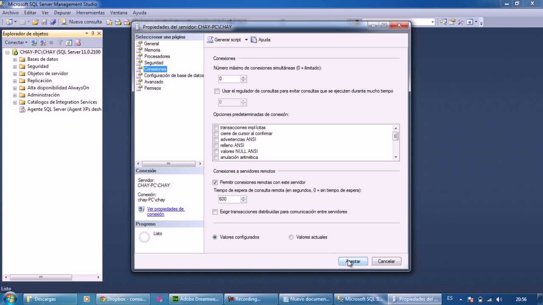Expand the Bases de datos node
Image resolution: width=543 pixels, height=305 pixels.
pos(15,59)
